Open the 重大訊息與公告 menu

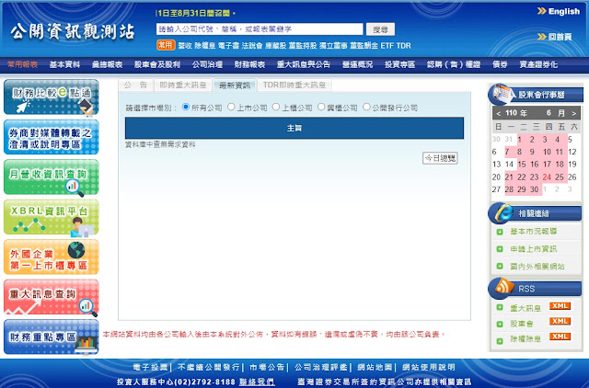click(304, 64)
